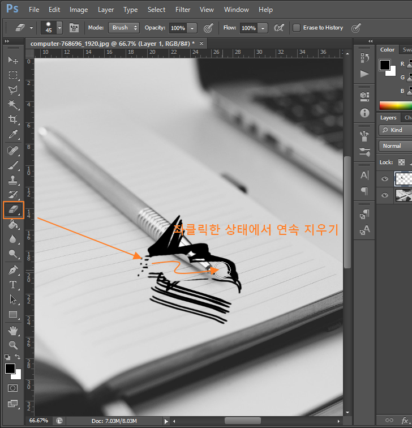Viewport: 412px width, 428px height.
Task: Select the Eraser tool in toolbox
Action: point(14,210)
